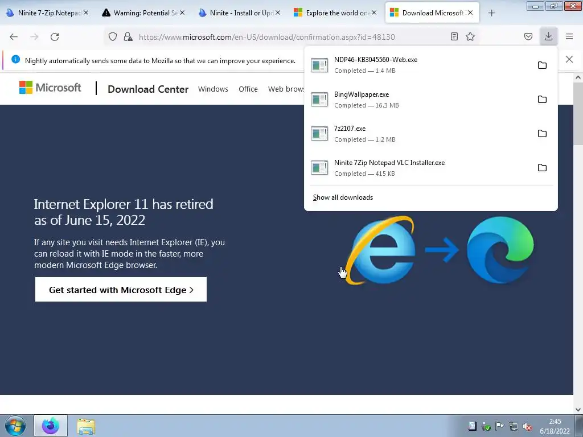This screenshot has width=583, height=437.
Task: Click the NDP46-KB3045560-Web.exe file icon
Action: point(319,65)
